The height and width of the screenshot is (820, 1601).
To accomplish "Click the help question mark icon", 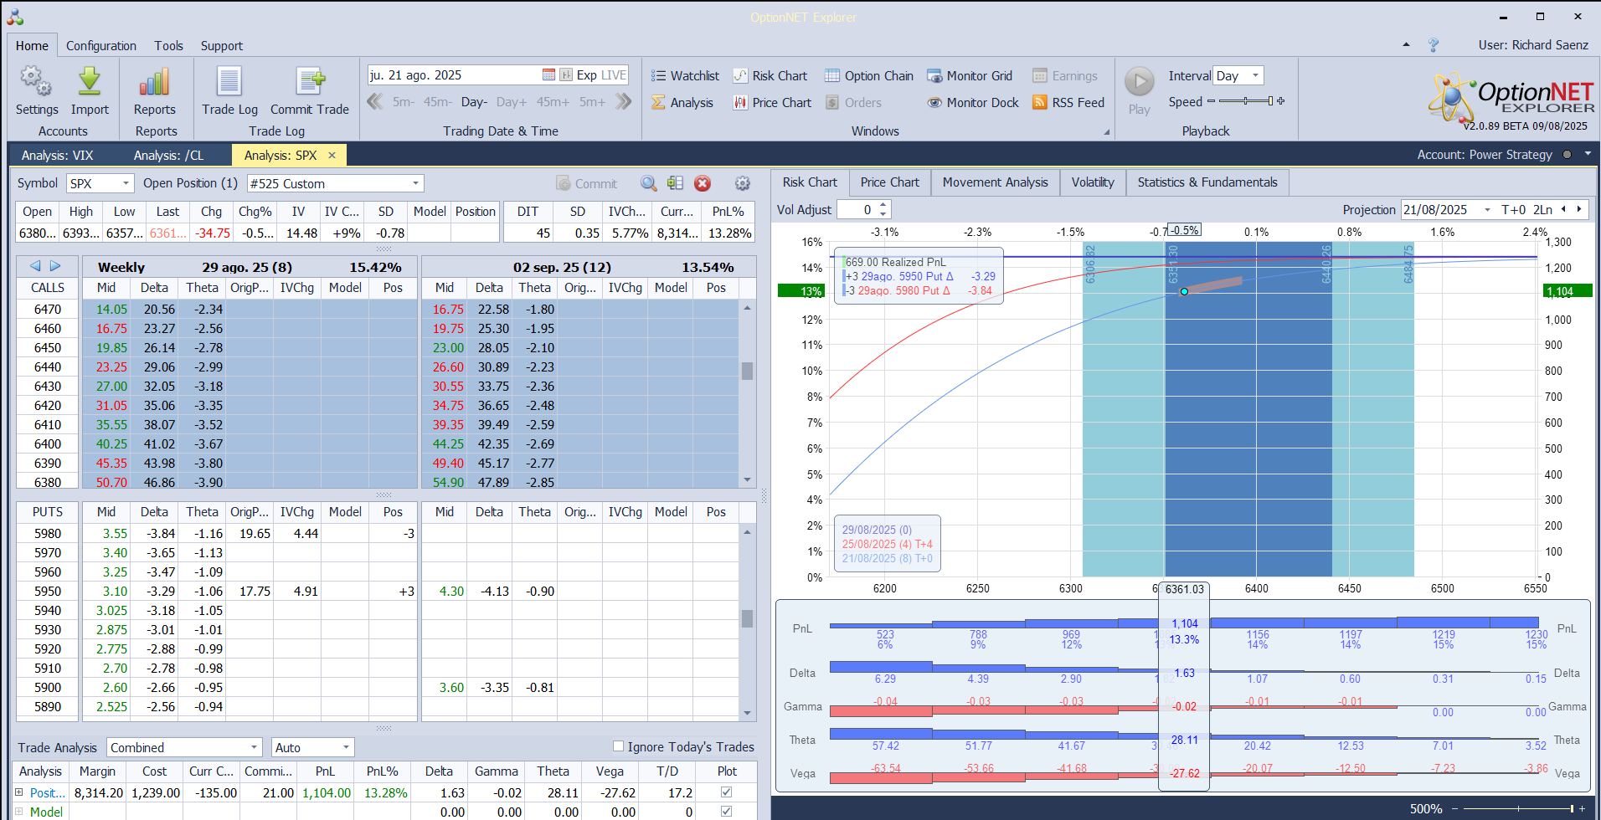I will click(x=1433, y=45).
